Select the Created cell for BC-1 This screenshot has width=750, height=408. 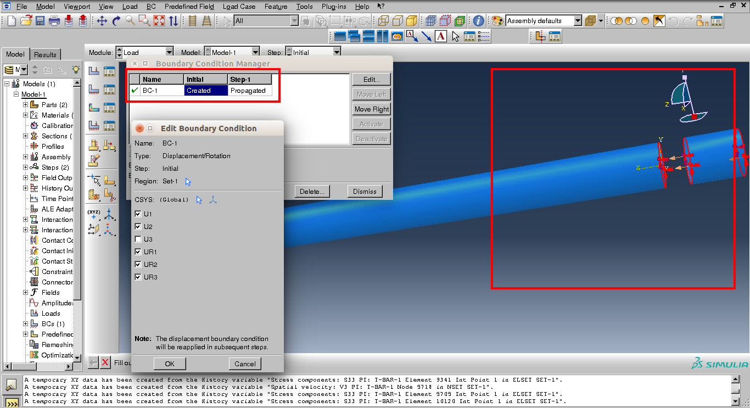click(x=205, y=91)
